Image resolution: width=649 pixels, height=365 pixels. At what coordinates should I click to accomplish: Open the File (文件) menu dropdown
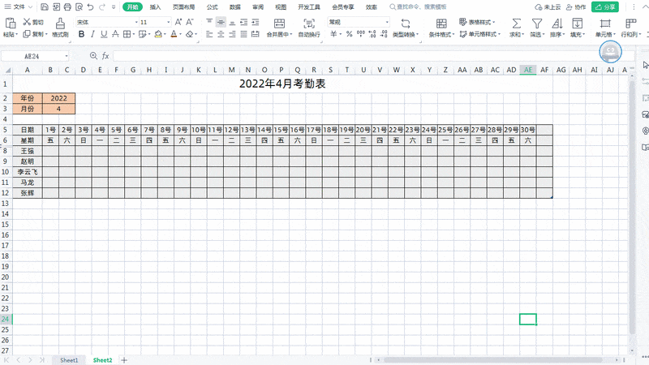coord(18,7)
